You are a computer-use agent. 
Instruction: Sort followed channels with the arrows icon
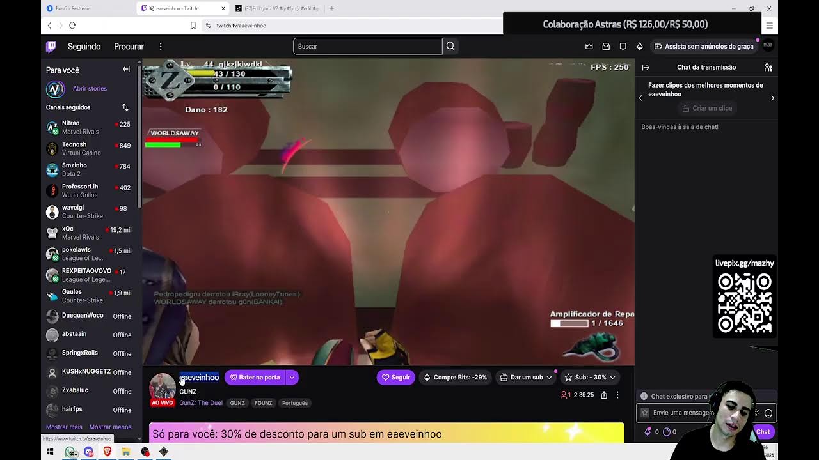click(125, 107)
